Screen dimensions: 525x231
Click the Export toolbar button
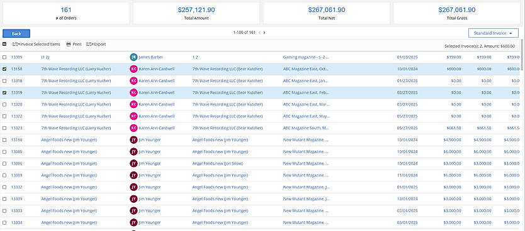tap(96, 44)
